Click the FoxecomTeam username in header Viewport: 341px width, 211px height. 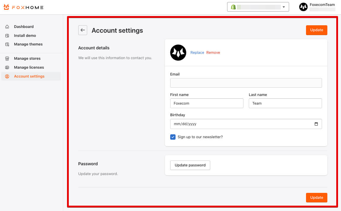pos(322,4)
